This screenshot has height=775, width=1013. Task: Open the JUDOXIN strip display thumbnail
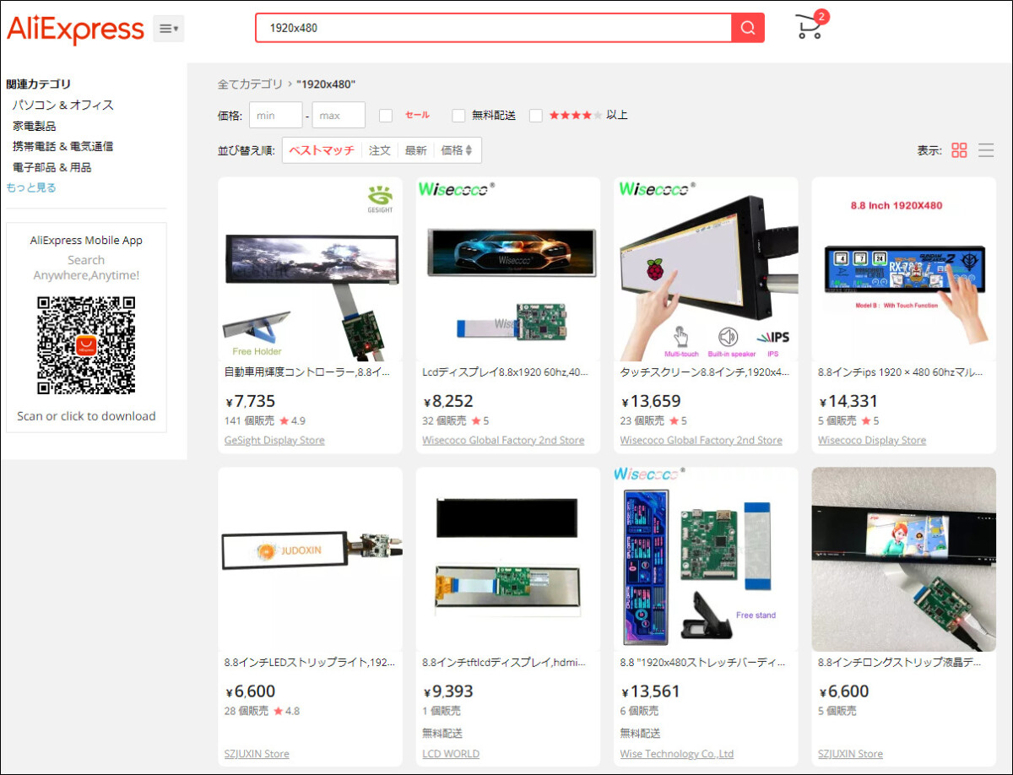pos(310,560)
